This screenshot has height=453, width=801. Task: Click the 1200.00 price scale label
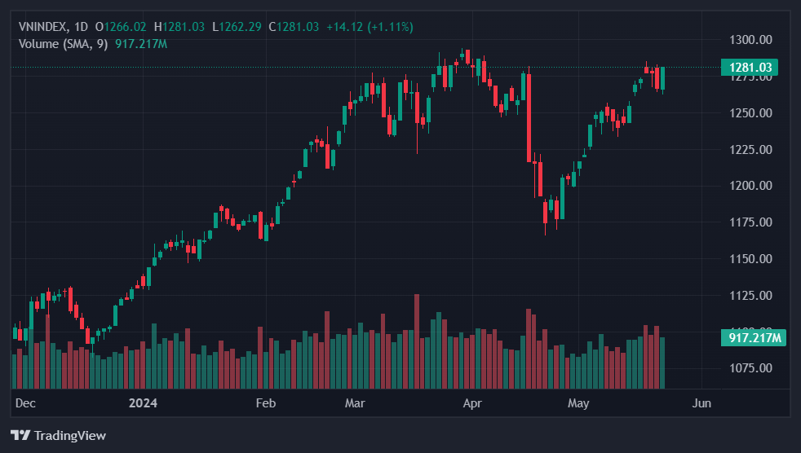749,186
